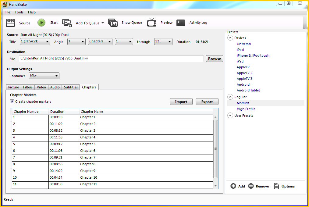Switch to the Filters tab

coord(28,87)
